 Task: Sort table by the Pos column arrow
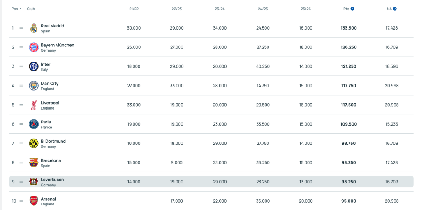(21, 9)
